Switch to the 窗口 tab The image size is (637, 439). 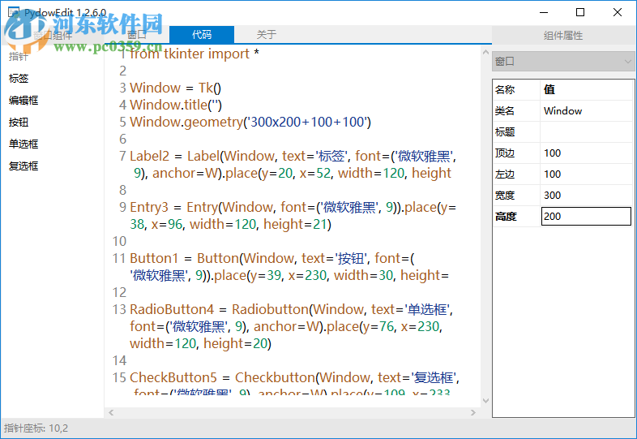tap(137, 35)
